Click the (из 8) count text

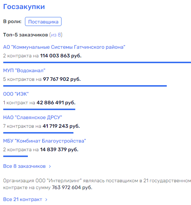(x=56, y=35)
